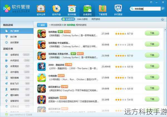
Task: Click the magnifier search icon beside the search box
Action: click(x=163, y=9)
